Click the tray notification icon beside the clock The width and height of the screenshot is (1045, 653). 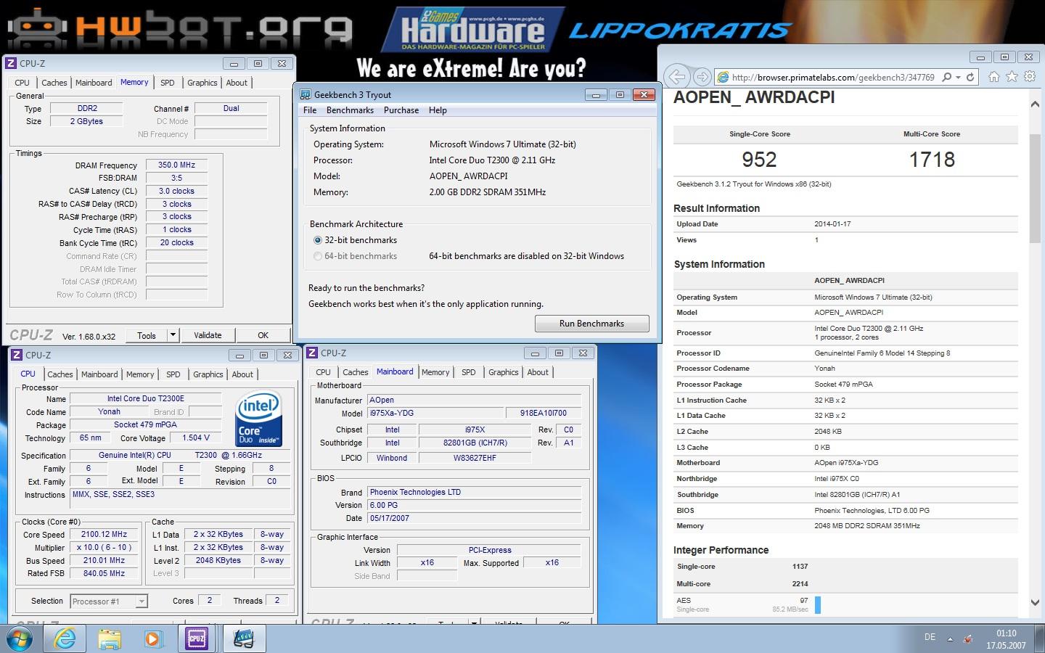click(968, 639)
